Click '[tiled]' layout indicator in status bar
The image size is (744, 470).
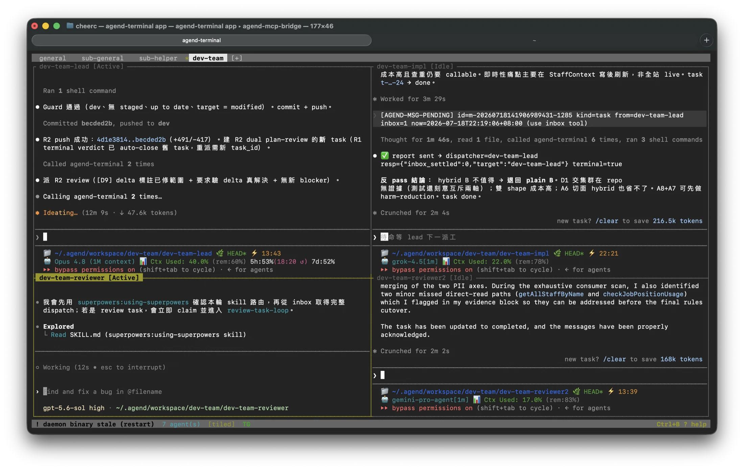[x=221, y=424]
